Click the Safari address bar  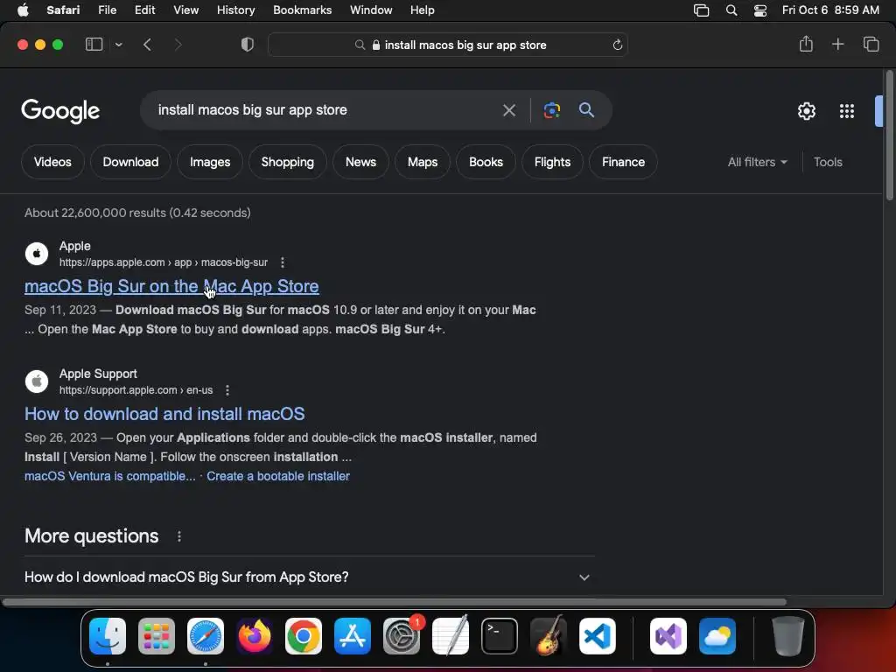[x=447, y=45]
